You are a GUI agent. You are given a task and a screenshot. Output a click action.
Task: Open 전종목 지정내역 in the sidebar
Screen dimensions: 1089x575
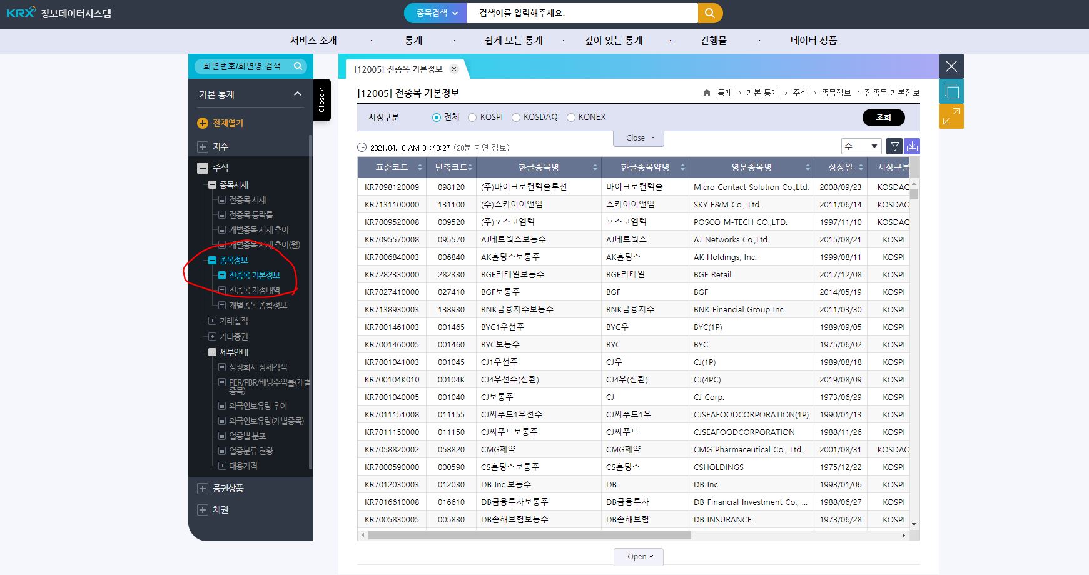click(x=255, y=291)
